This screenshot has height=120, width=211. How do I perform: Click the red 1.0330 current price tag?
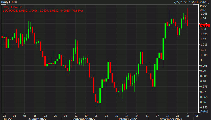click(x=204, y=26)
